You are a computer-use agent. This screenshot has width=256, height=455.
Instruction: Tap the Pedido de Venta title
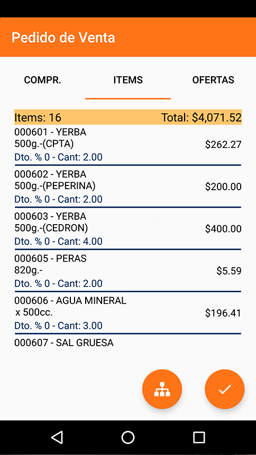pyautogui.click(x=63, y=38)
